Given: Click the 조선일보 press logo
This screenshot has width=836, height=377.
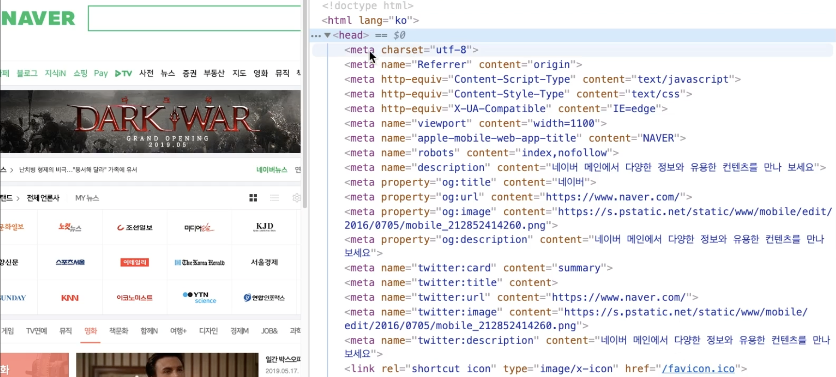Looking at the screenshot, I should 135,227.
